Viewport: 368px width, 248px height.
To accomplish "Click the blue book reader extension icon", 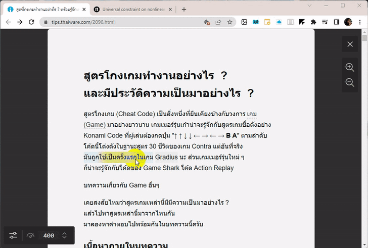I will point(256,22).
